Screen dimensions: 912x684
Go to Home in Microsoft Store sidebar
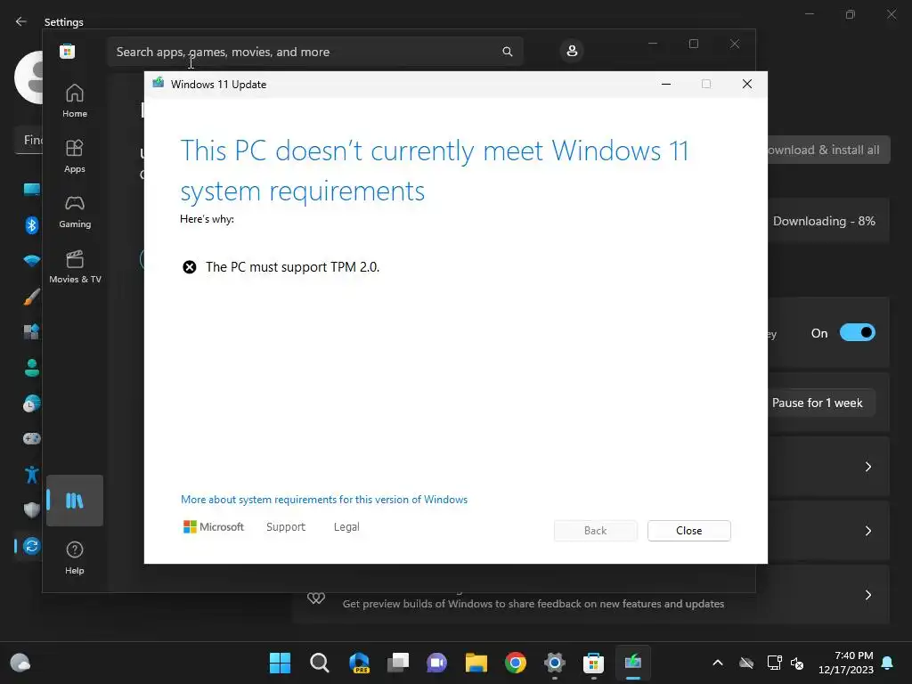[75, 101]
